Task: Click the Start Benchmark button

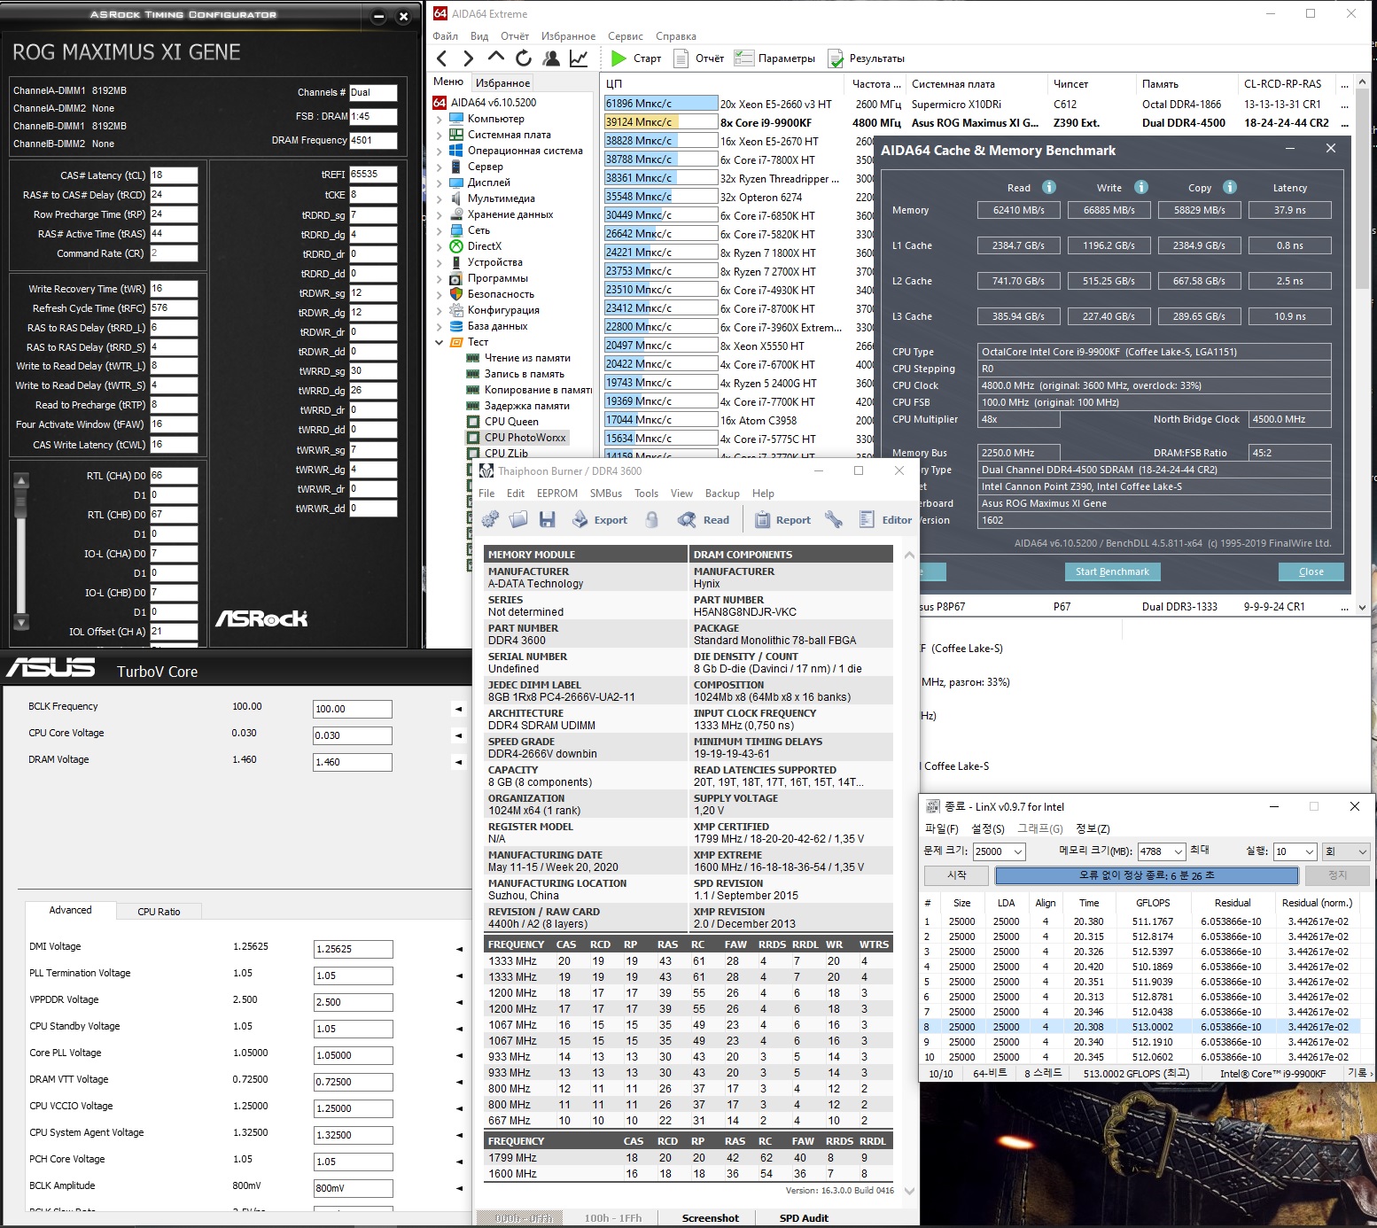Action: click(1112, 571)
